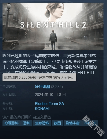Click the release date 2024 年 10 月 8 日

tap(50, 95)
